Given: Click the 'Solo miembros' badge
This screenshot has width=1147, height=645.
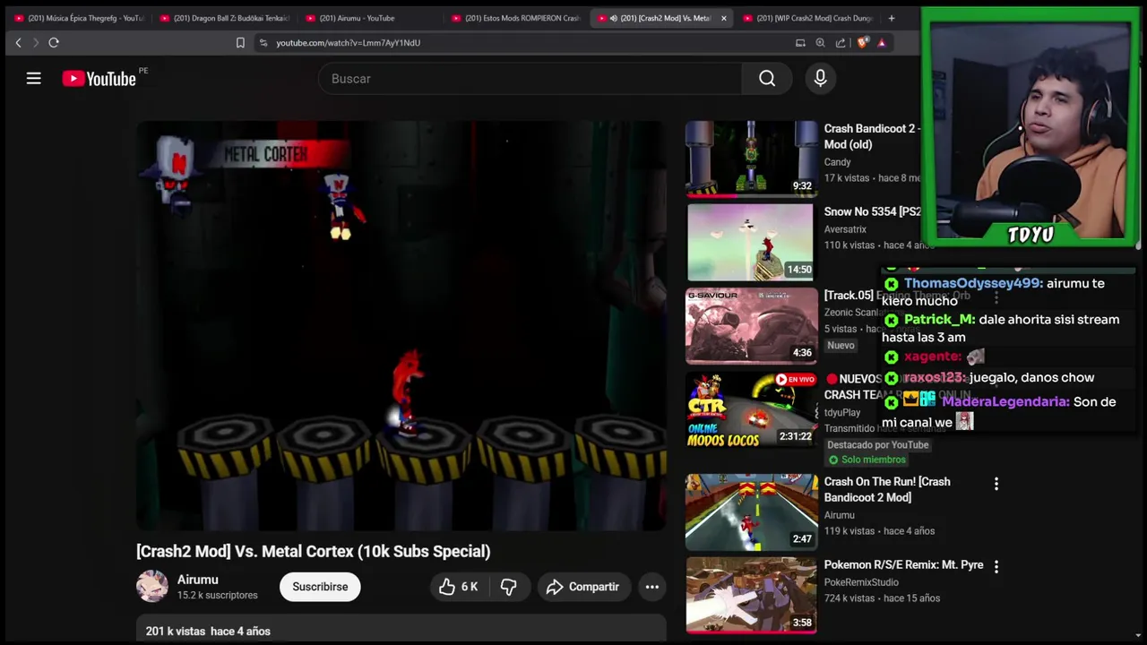Looking at the screenshot, I should 867,460.
